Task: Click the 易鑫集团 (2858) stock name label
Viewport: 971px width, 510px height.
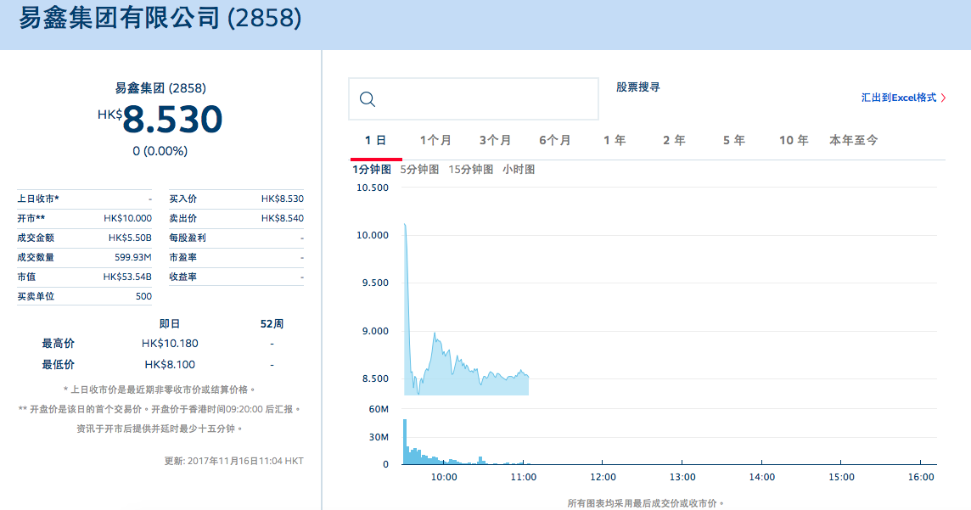Action: click(160, 88)
